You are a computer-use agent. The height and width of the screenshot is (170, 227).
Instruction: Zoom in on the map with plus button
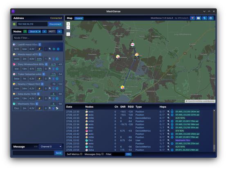[68, 24]
